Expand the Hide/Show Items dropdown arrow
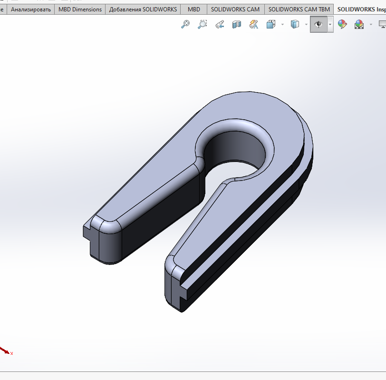Viewport: 386px width, 380px height. tap(330, 24)
